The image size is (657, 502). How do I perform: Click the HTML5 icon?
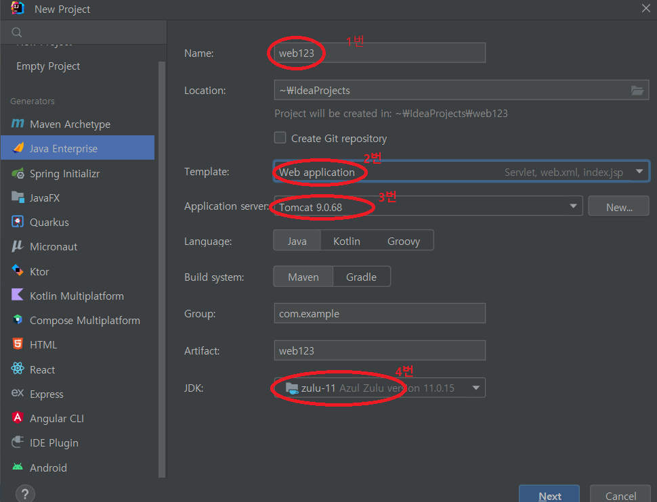point(18,344)
